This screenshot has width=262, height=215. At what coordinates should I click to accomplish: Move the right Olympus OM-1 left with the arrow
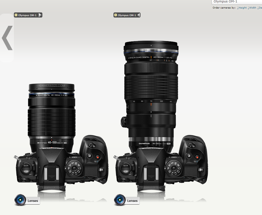pos(138,15)
